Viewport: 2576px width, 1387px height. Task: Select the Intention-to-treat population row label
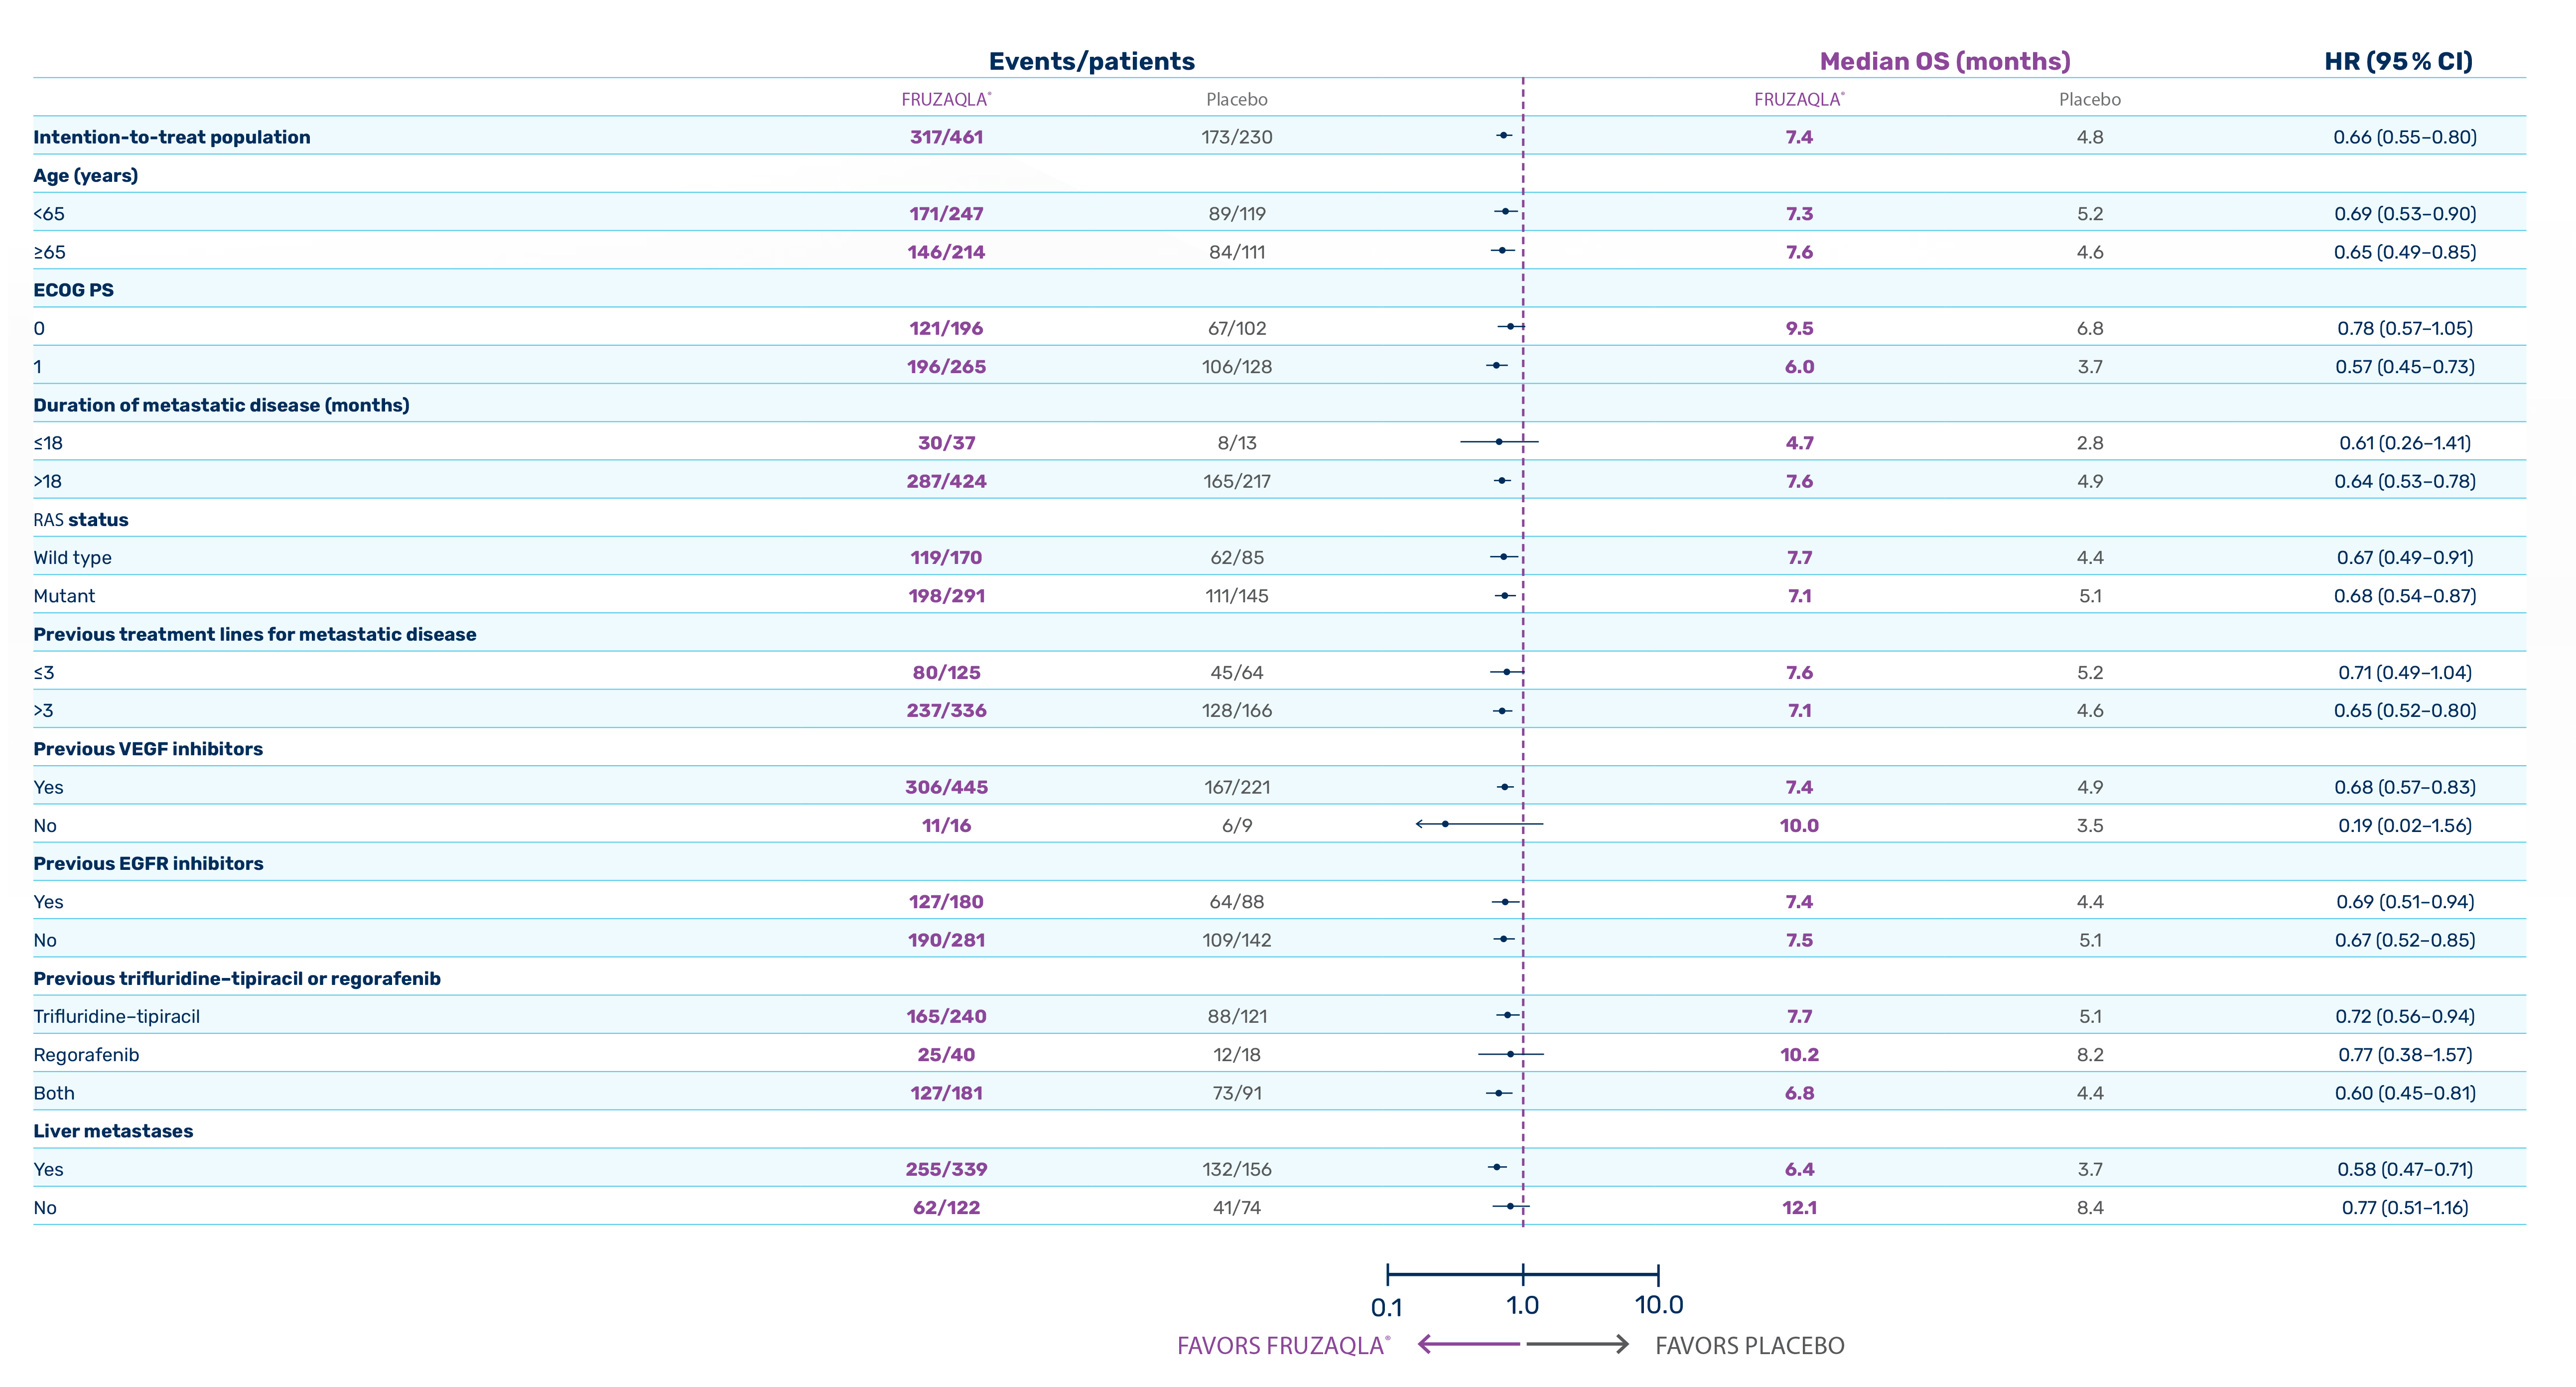pos(172,137)
